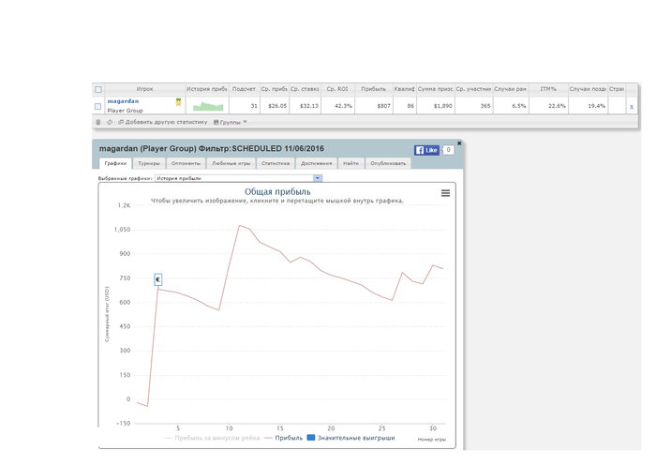Select the 'Достижения' tab
Image resolution: width=656 pixels, height=465 pixels.
pyautogui.click(x=317, y=163)
